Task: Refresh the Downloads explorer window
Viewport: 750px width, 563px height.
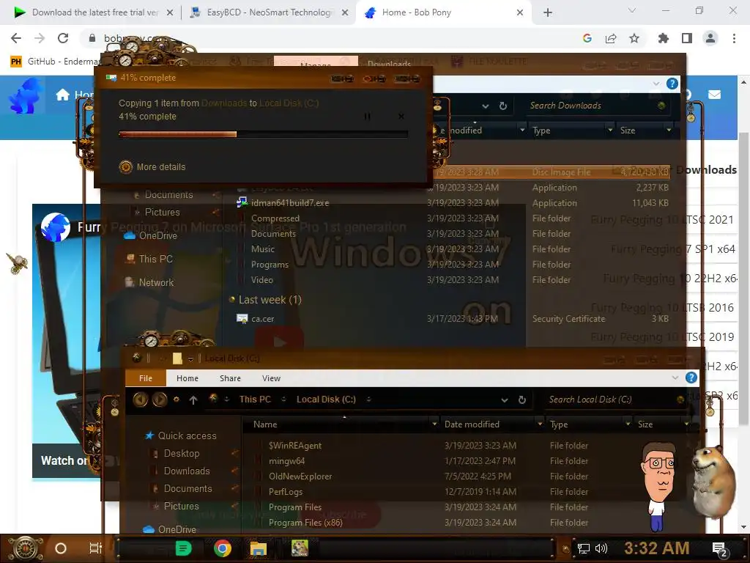Action: [502, 106]
